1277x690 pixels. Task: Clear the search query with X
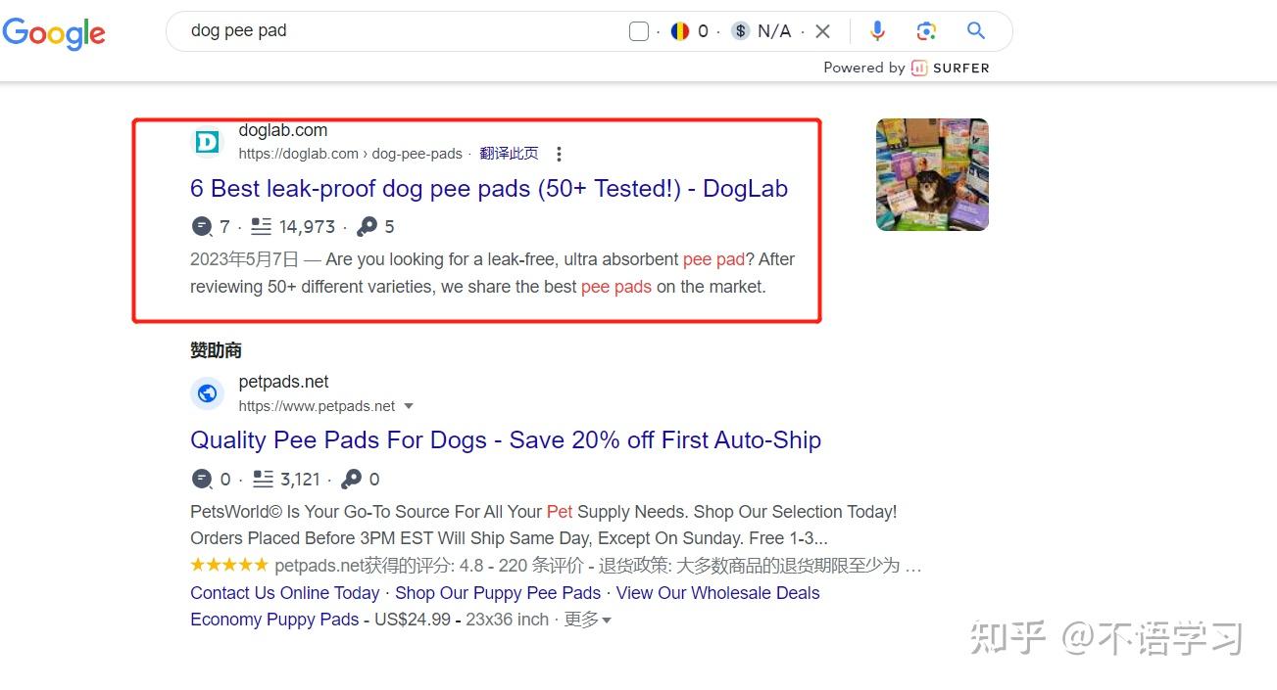point(823,31)
